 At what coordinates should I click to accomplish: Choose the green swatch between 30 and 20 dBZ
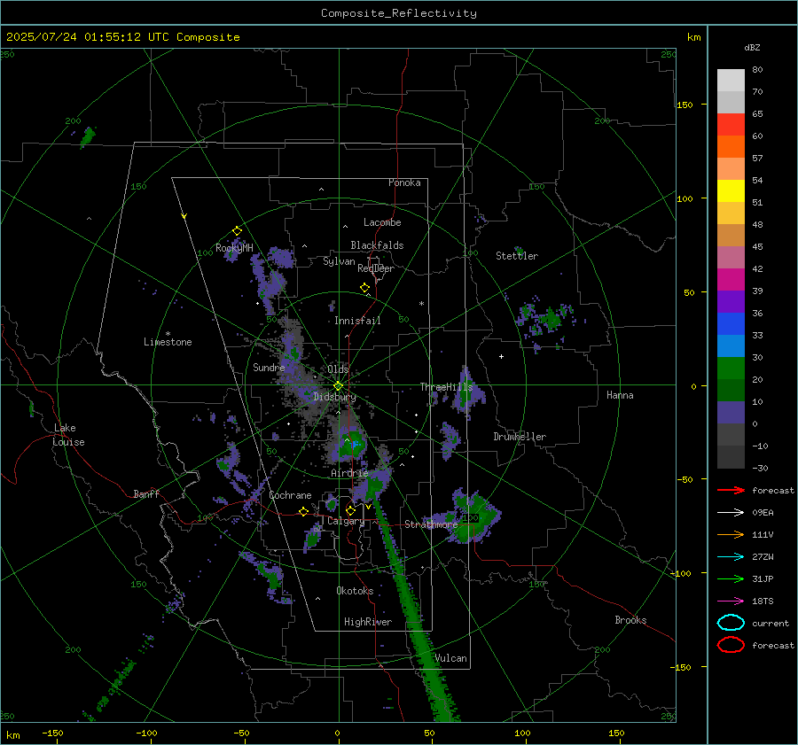pos(731,369)
